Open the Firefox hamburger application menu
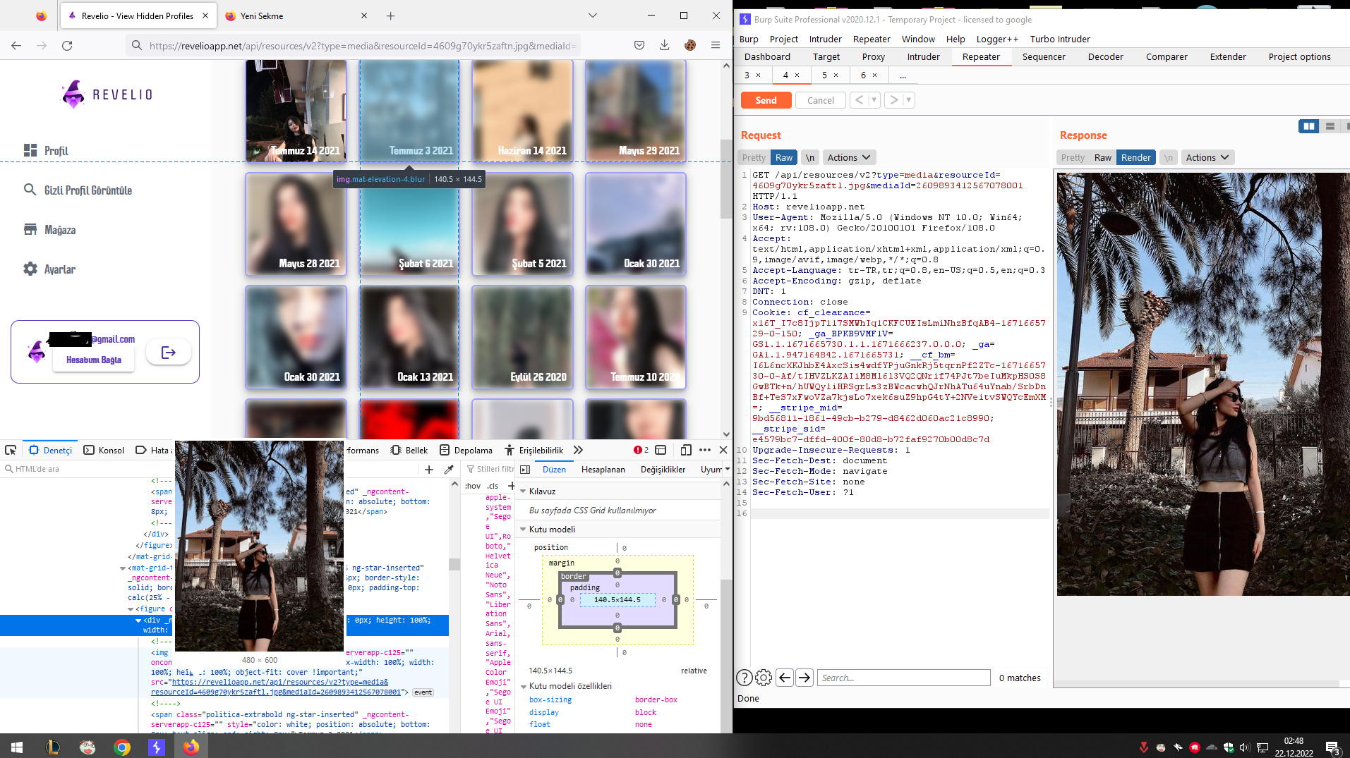This screenshot has height=758, width=1350. point(716,46)
